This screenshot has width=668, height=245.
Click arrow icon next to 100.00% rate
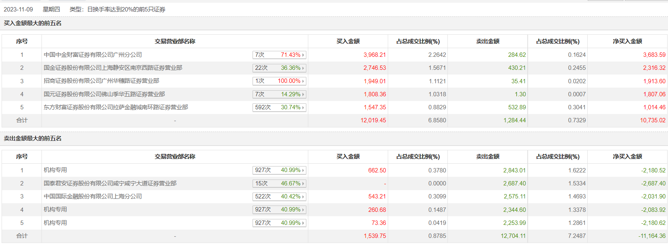(x=303, y=81)
